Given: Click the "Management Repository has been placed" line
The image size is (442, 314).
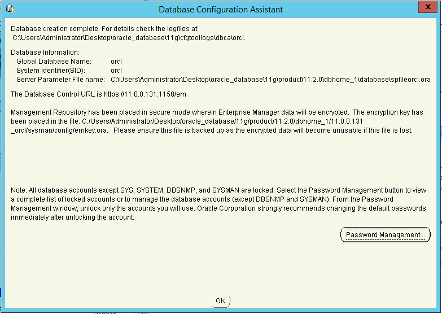Looking at the screenshot, I should (x=217, y=112).
